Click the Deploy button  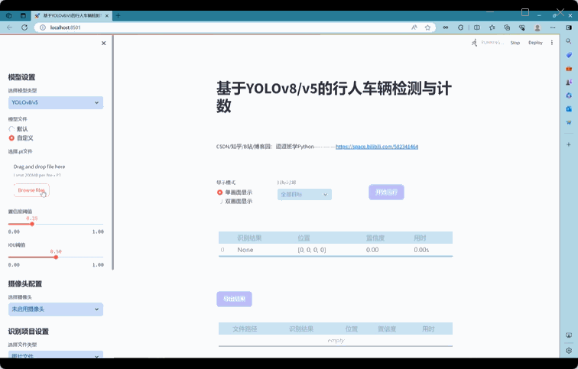[535, 43]
